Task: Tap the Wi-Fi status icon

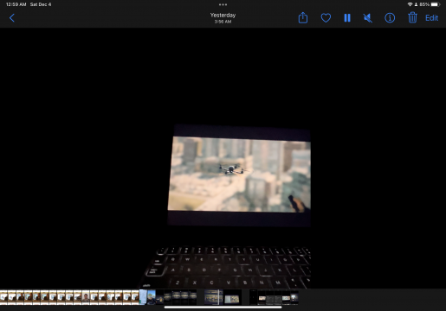Action: 410,4
